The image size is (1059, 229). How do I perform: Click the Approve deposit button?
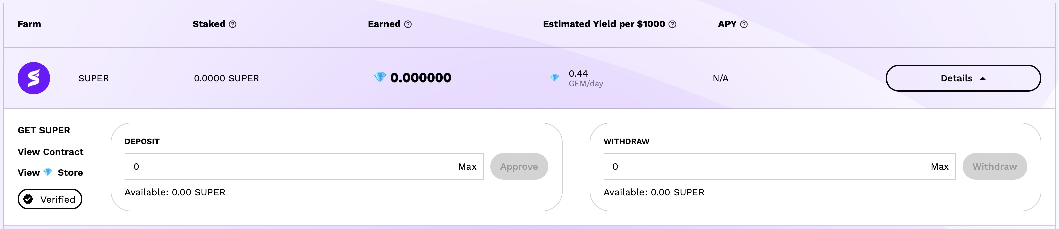(519, 166)
